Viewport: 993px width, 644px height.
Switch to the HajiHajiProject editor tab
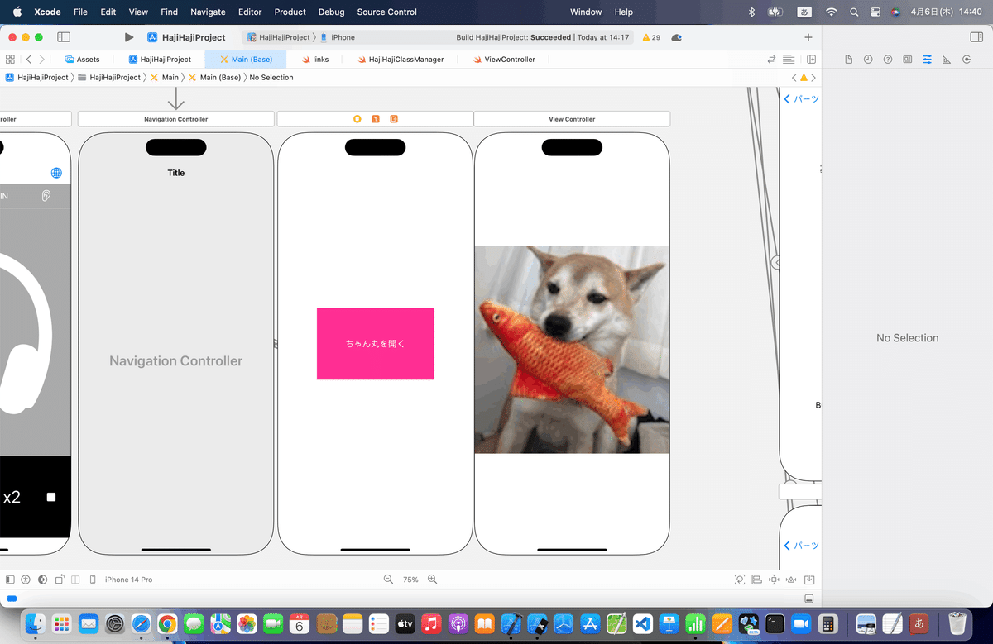(x=161, y=60)
